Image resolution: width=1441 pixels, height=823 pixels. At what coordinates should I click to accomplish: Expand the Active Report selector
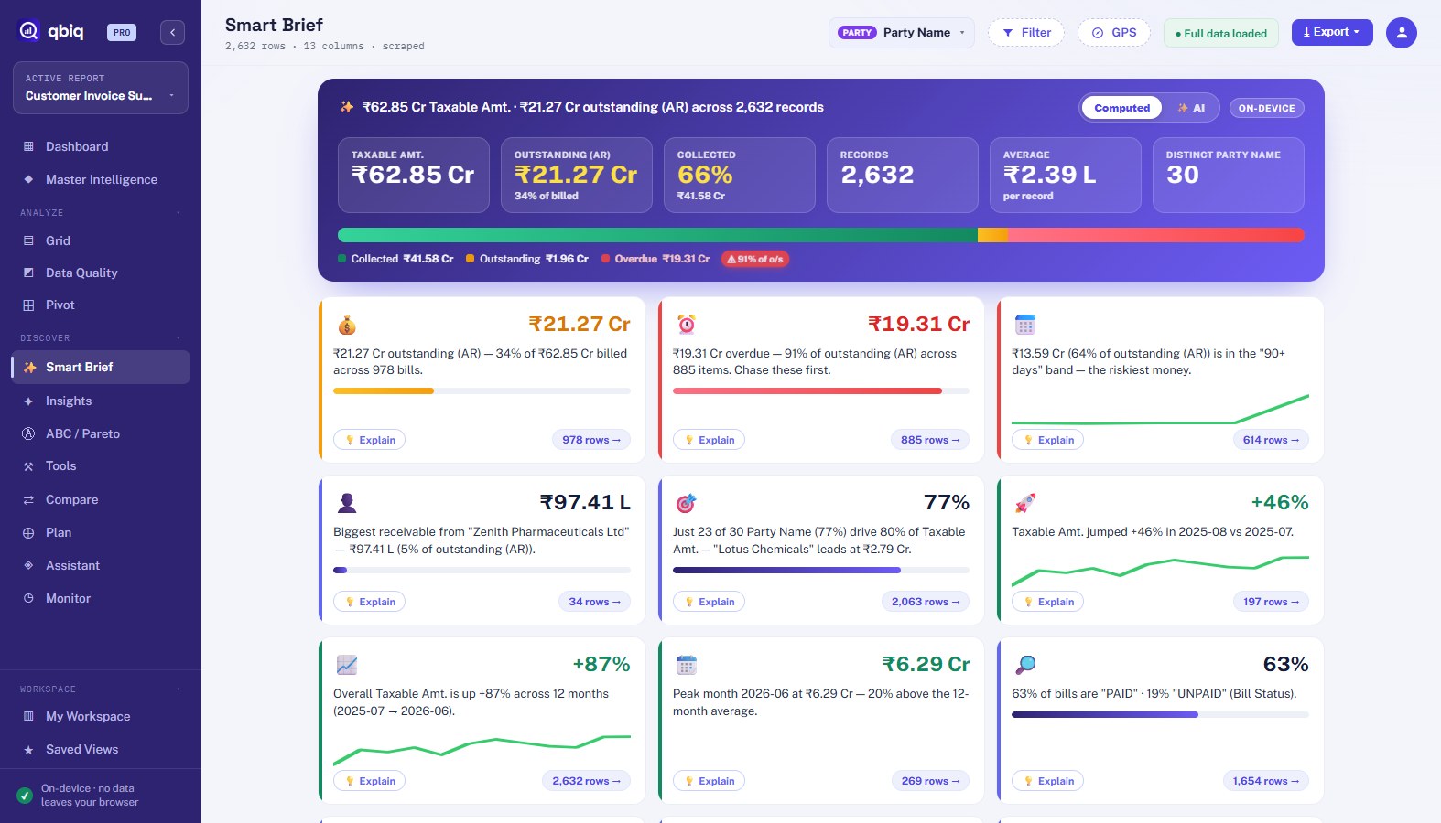[x=101, y=88]
